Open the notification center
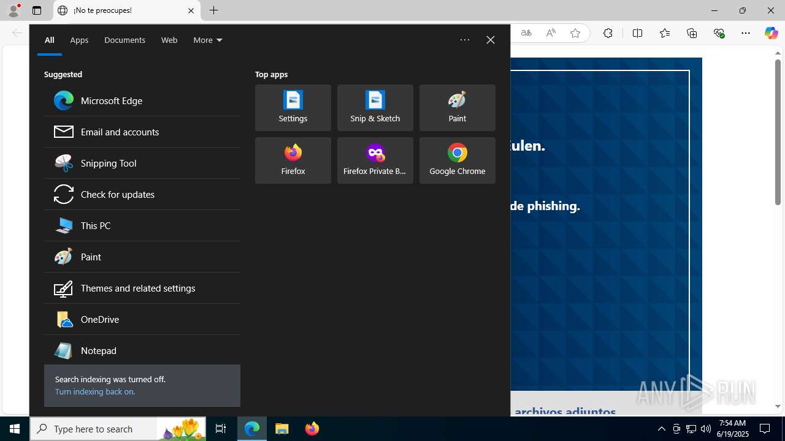The image size is (785, 441). coord(765,429)
